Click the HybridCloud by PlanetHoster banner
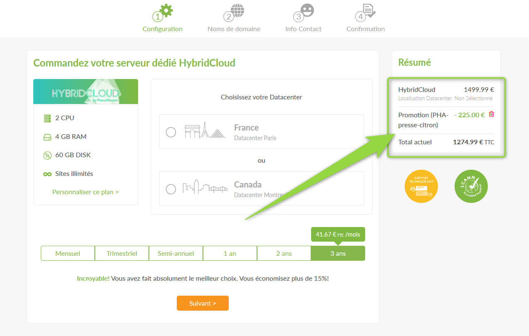Image resolution: width=529 pixels, height=336 pixels. pos(86,91)
